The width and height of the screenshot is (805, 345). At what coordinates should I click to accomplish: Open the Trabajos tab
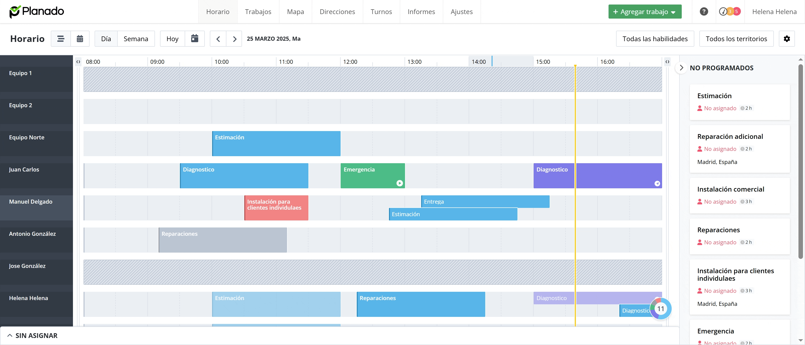[258, 12]
